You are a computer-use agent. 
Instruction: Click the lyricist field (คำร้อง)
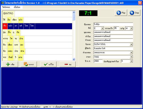[x=113, y=36]
